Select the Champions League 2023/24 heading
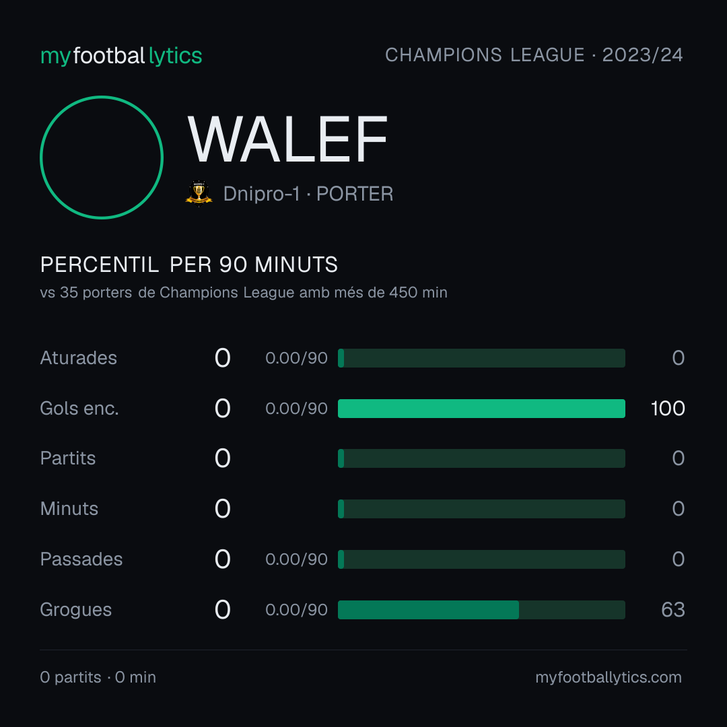Screen dimensions: 727x727 coord(534,55)
